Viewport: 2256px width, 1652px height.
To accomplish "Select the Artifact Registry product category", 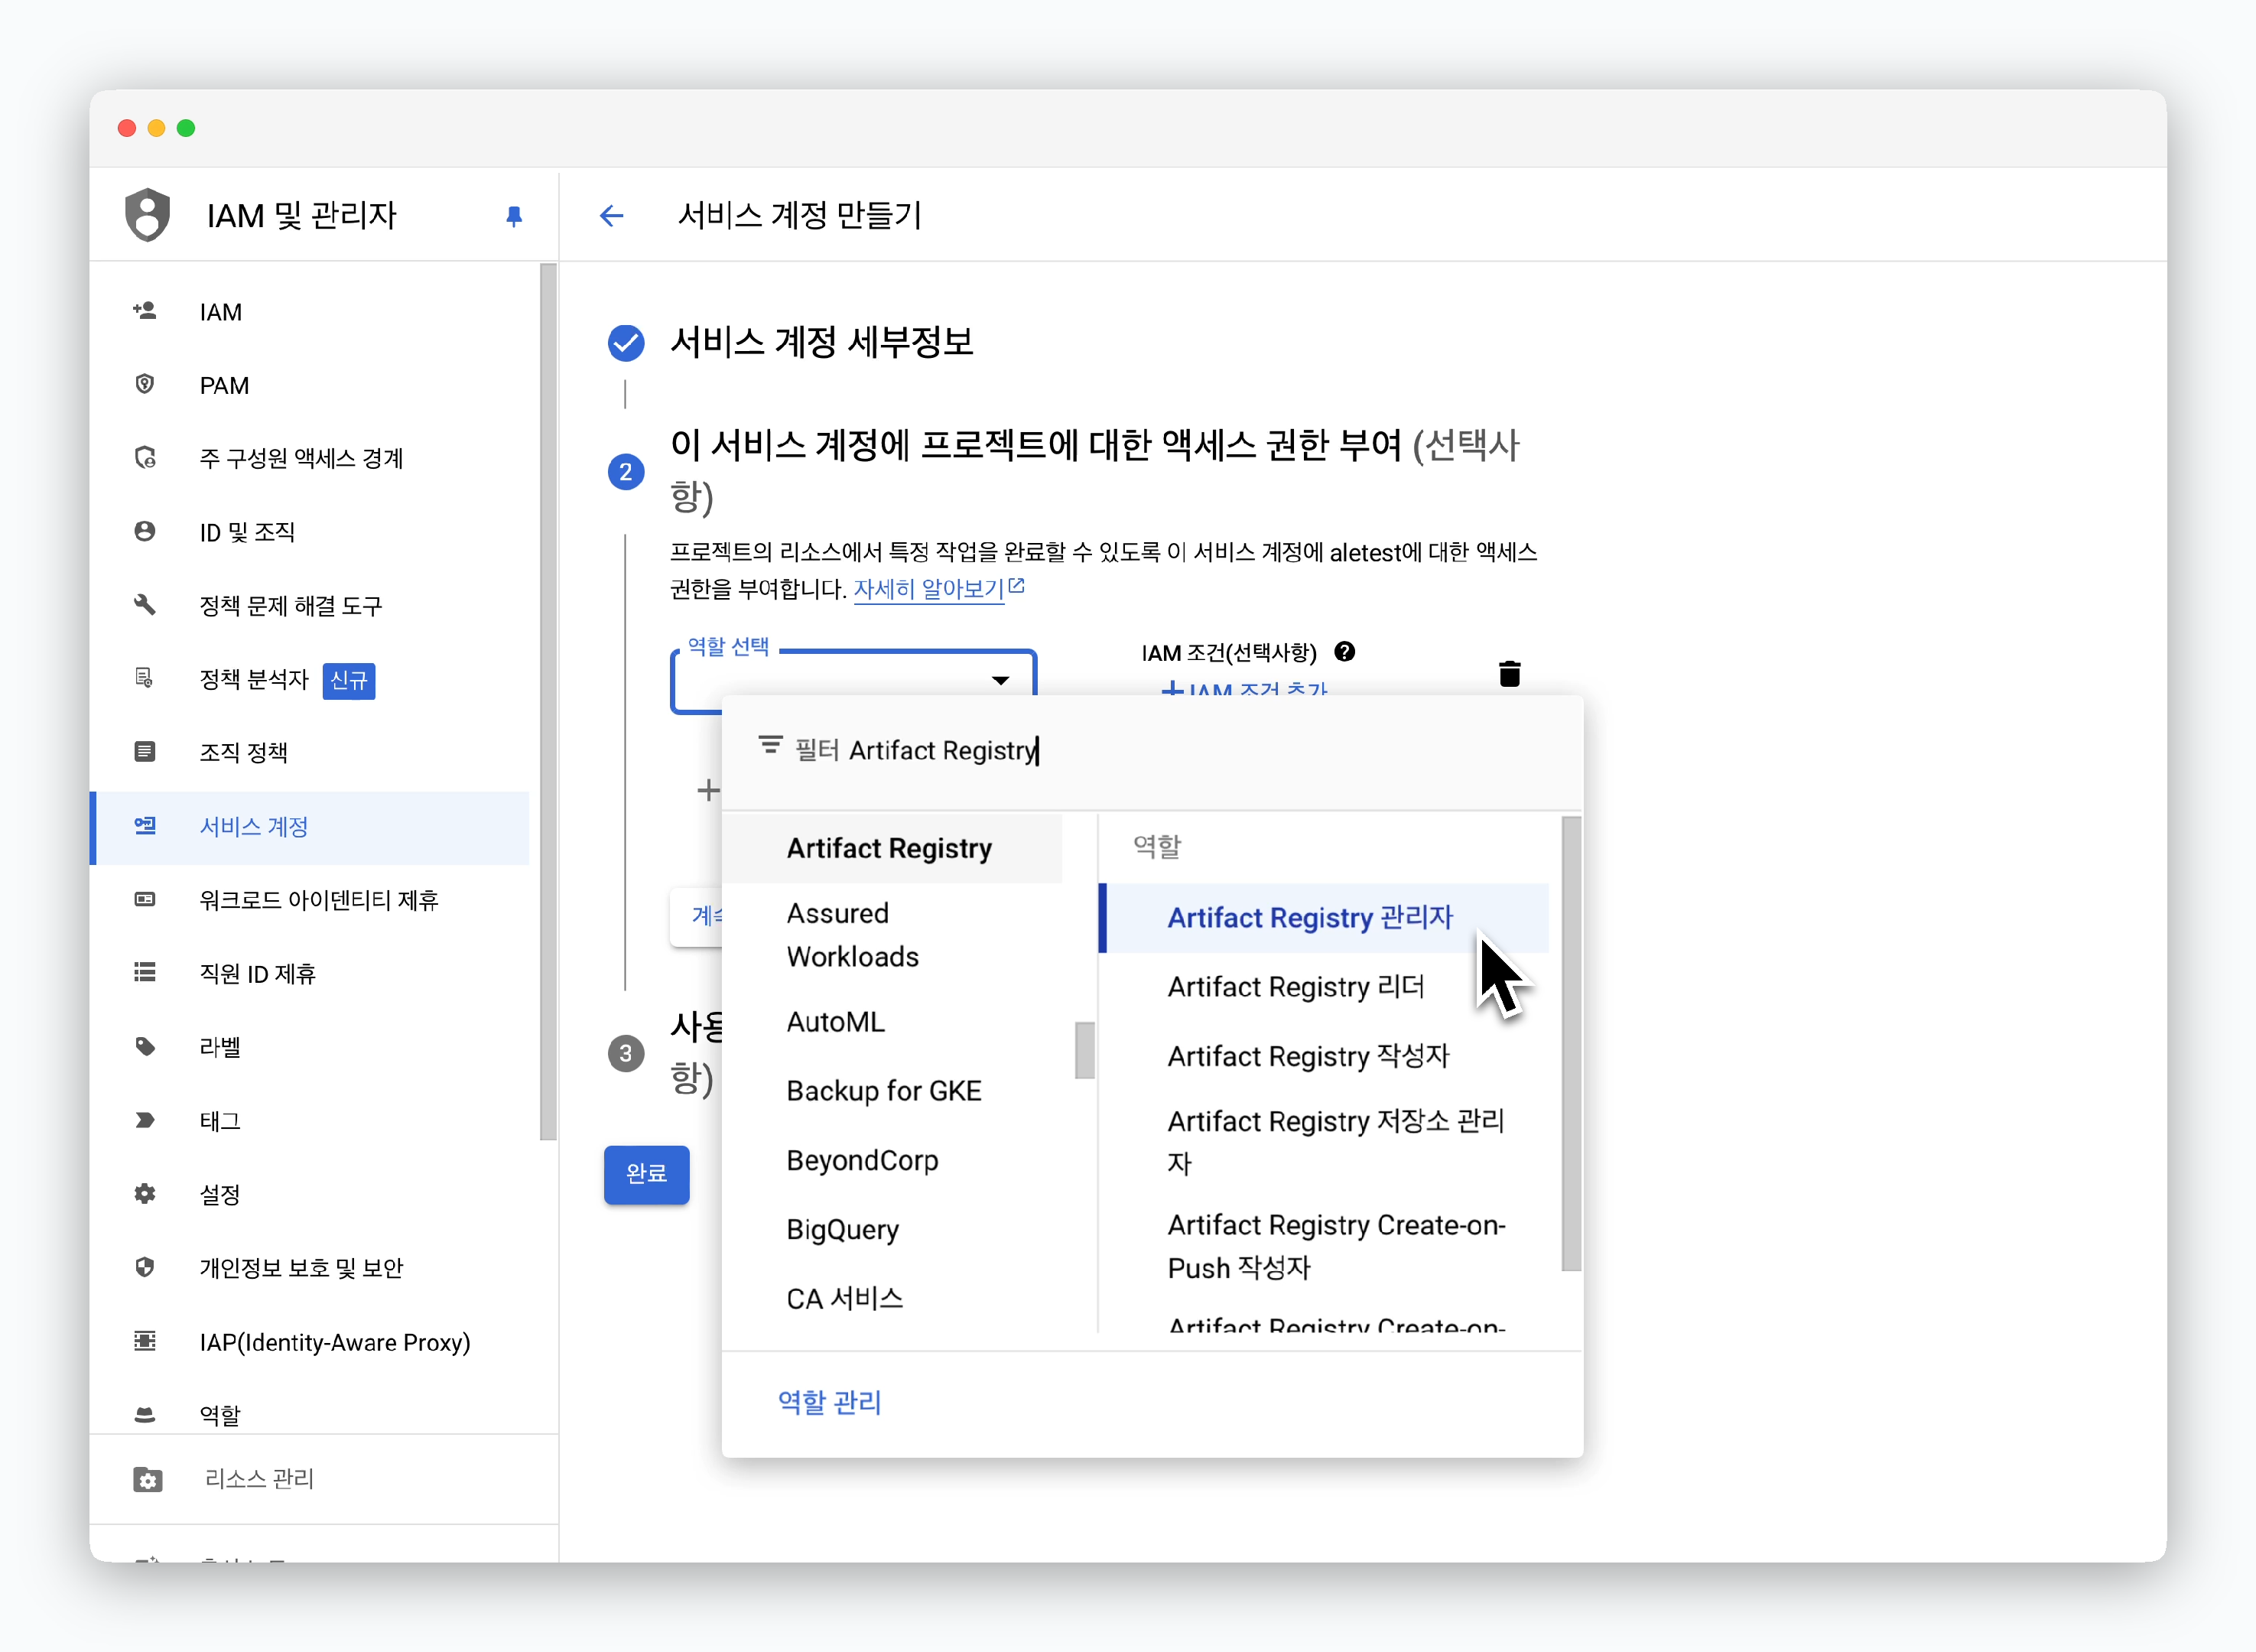I will coord(892,848).
